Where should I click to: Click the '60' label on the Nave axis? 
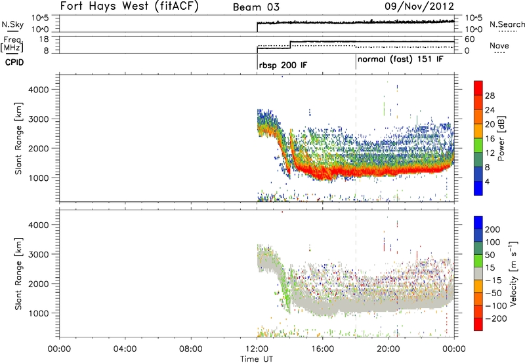pos(470,39)
